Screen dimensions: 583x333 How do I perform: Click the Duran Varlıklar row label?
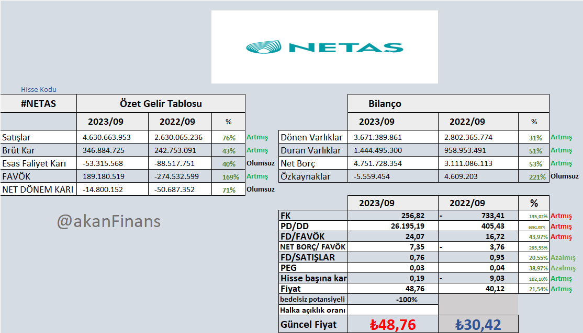313,150
